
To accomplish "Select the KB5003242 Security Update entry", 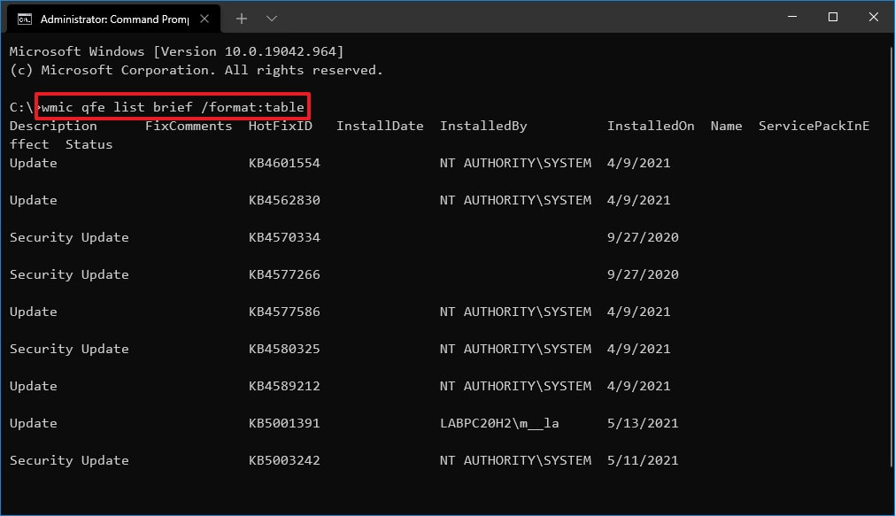I will coord(285,460).
